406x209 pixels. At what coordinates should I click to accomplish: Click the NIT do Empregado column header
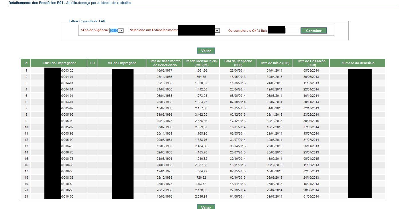pyautogui.click(x=122, y=63)
